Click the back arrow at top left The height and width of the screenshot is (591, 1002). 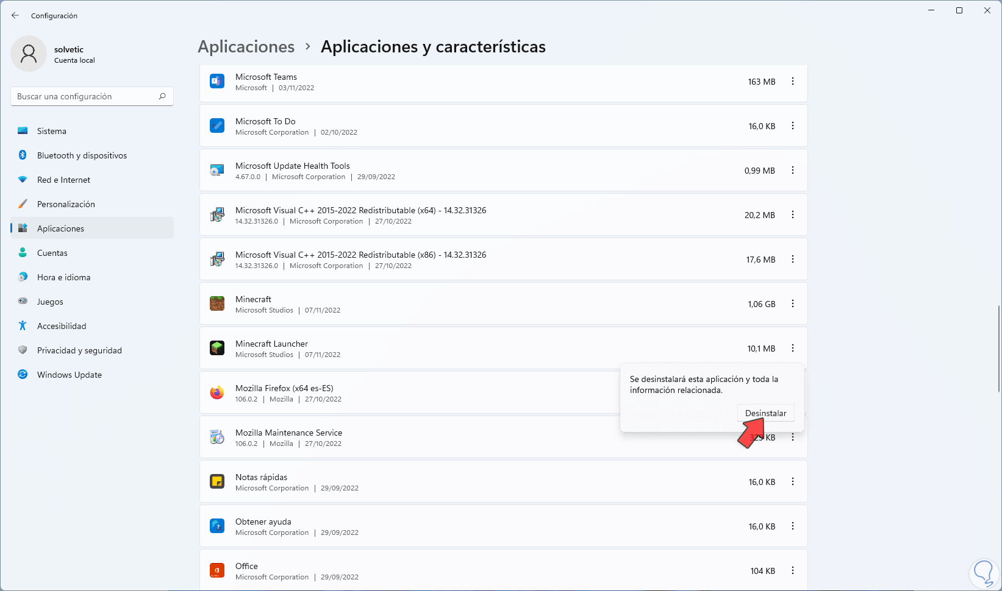point(15,15)
